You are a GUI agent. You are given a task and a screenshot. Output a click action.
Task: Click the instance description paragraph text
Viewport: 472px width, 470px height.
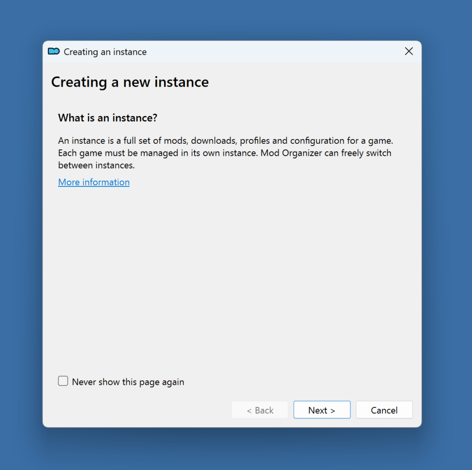point(225,153)
